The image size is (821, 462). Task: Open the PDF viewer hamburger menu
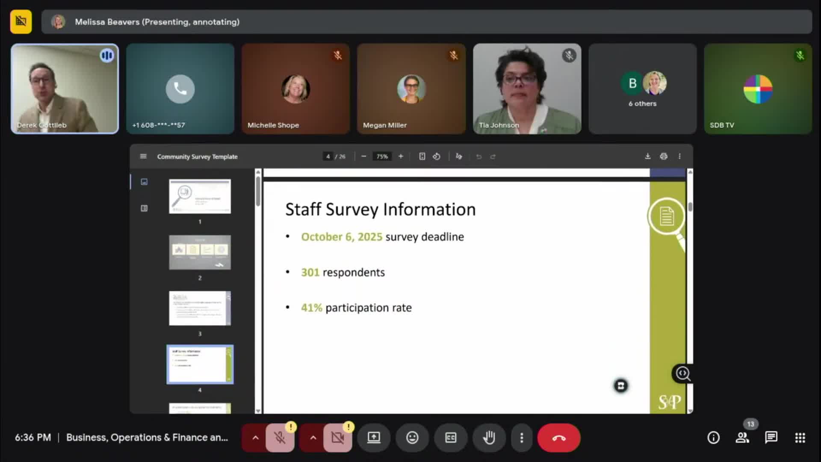pos(143,156)
